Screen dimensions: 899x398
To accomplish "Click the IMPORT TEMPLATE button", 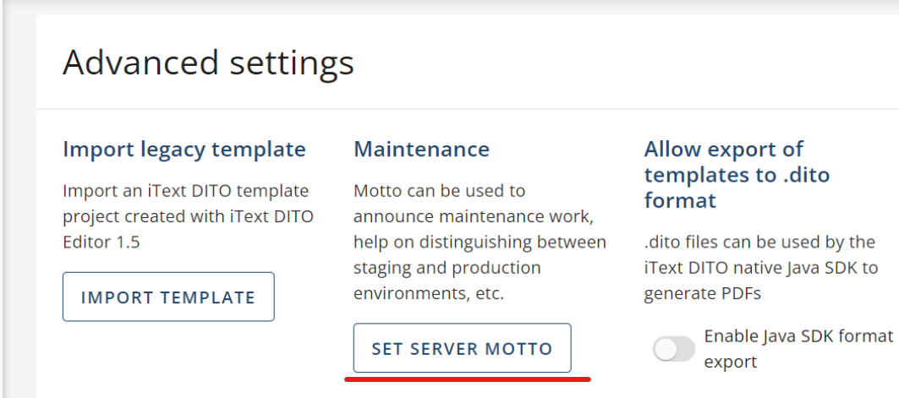I will [168, 297].
